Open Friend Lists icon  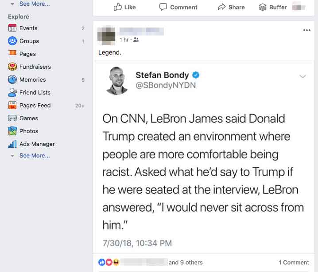[12, 93]
